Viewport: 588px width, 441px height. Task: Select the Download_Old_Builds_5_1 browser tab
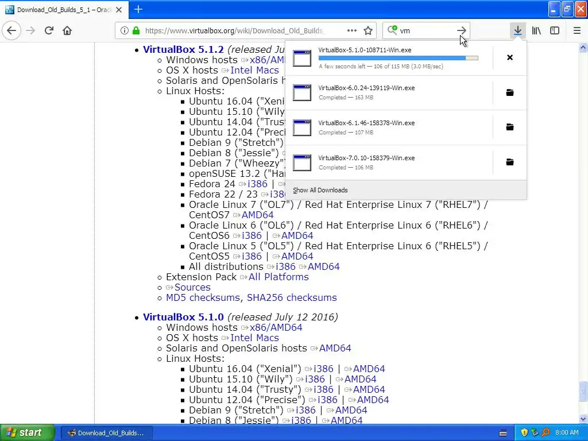tap(64, 10)
